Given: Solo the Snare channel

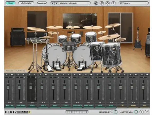Looking at the screenshot, I should 29,75.
